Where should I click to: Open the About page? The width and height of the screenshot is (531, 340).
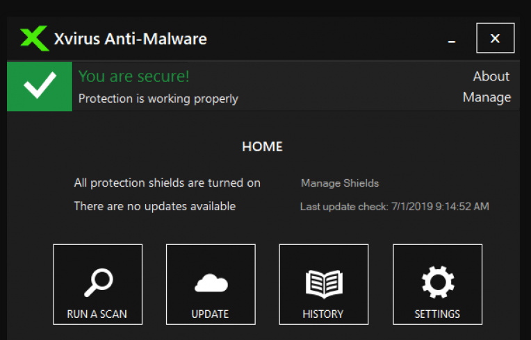tap(491, 76)
